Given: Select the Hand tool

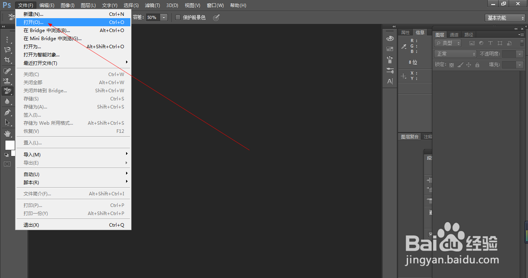Looking at the screenshot, I should 7,134.
